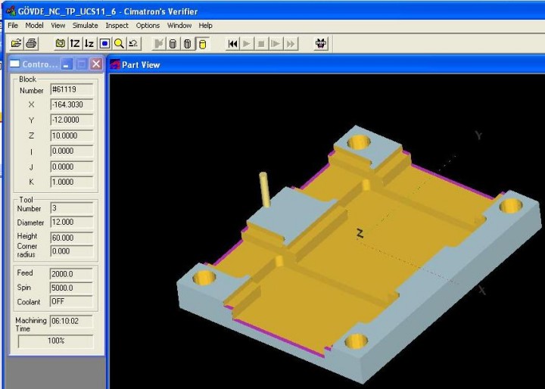Image resolution: width=545 pixels, height=389 pixels.
Task: Click the creature face icon in toolbar
Action: coord(321,44)
